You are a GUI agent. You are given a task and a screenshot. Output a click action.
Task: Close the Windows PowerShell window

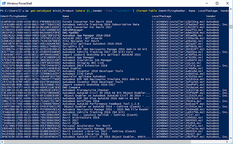(228, 3)
